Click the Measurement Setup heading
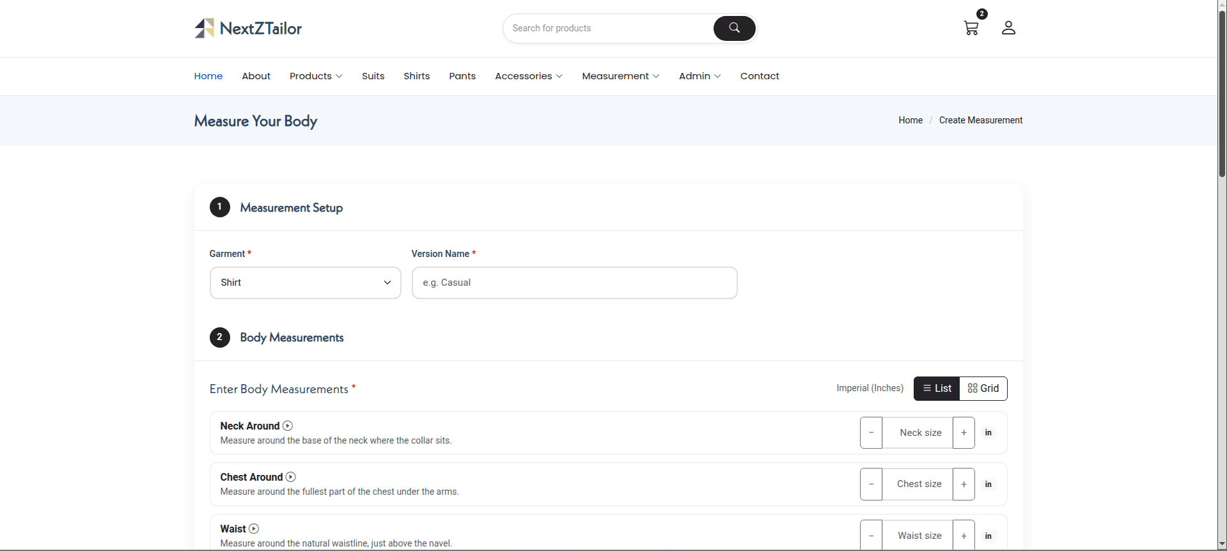This screenshot has width=1227, height=551. click(292, 208)
